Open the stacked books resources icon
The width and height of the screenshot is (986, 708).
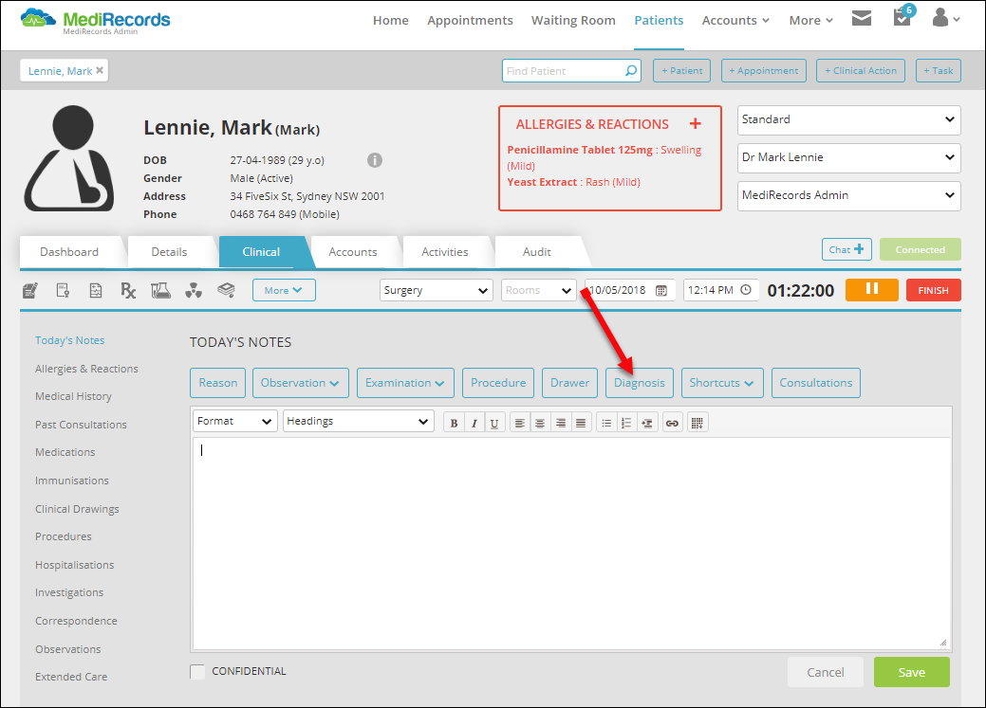[x=227, y=290]
